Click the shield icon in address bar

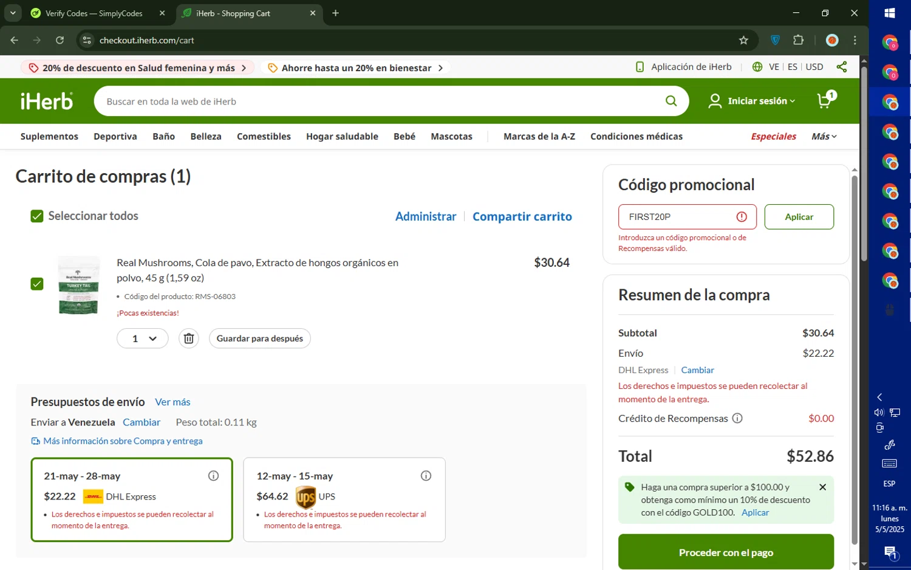[775, 40]
